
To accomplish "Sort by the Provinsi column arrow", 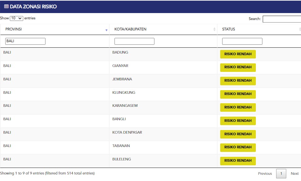I will coord(106,30).
